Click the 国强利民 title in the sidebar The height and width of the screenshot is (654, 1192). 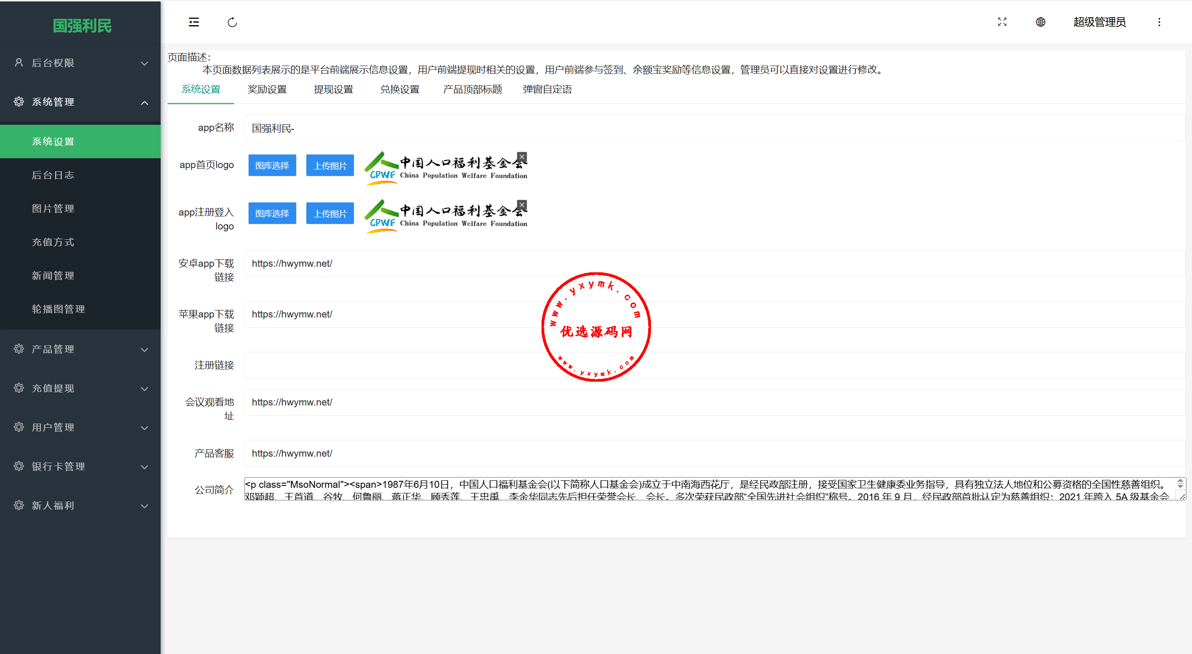click(82, 26)
